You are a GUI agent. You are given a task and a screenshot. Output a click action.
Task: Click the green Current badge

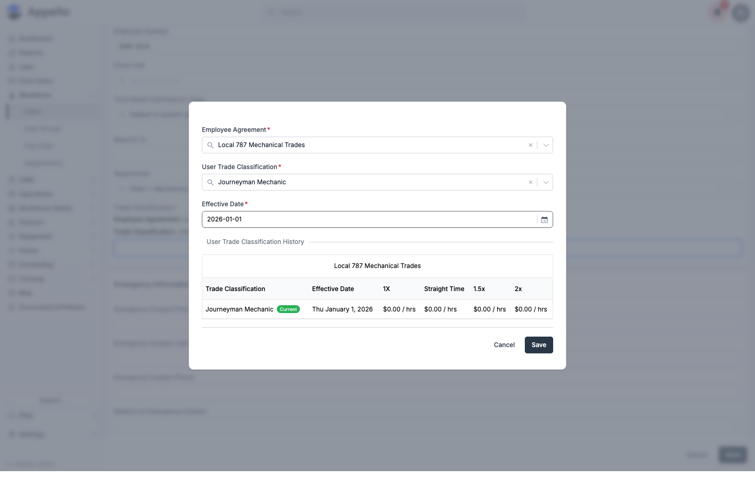point(288,309)
